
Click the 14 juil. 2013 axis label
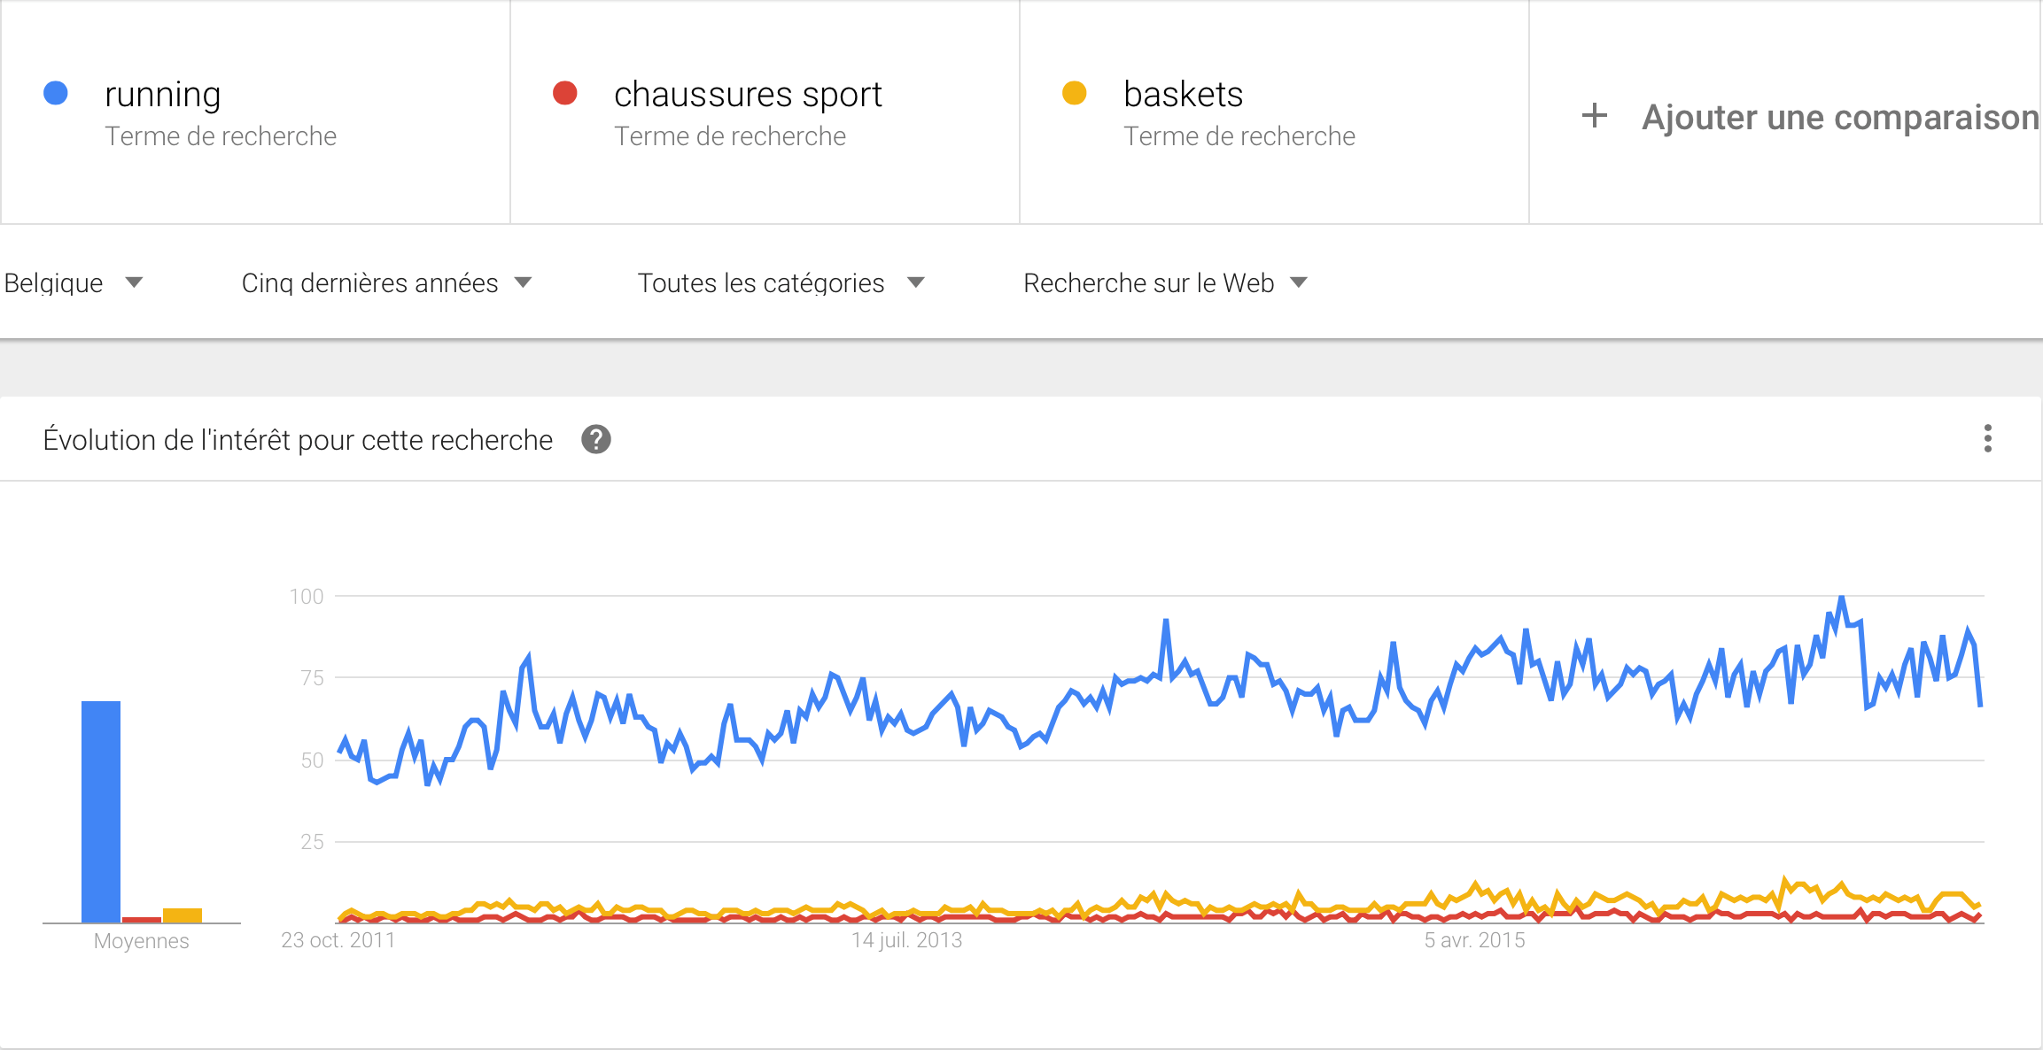coord(906,940)
